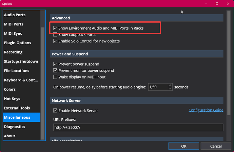Increase the audio engine delay with up arrow

(170, 85)
